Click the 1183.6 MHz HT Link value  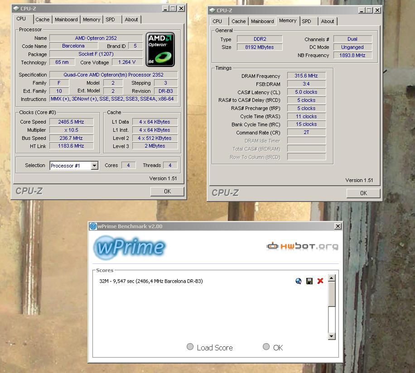(x=71, y=146)
